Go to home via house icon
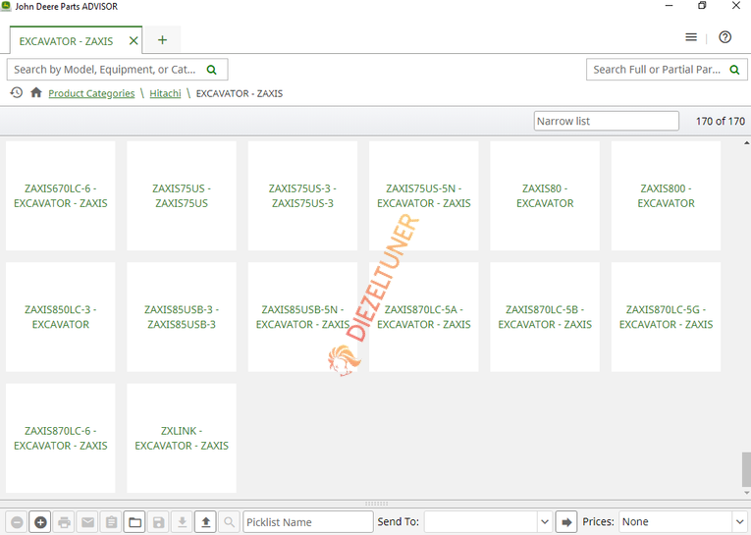 click(36, 92)
